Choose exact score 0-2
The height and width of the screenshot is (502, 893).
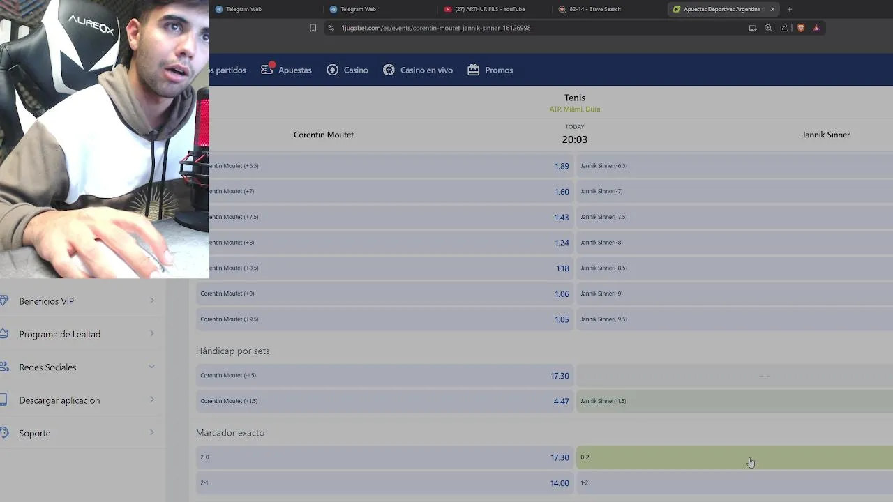pyautogui.click(x=735, y=457)
